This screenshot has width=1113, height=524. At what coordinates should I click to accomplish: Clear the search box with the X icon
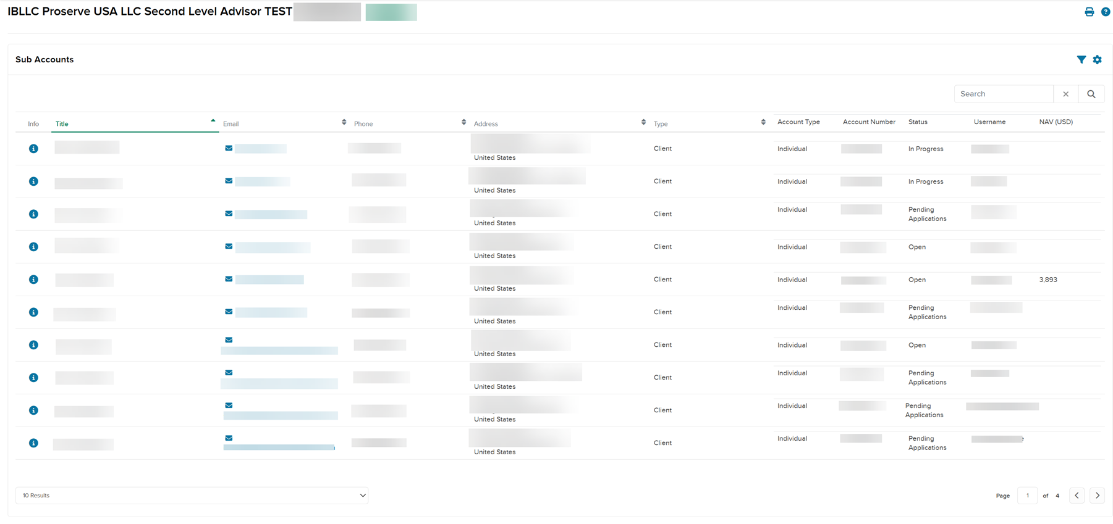[x=1065, y=94]
